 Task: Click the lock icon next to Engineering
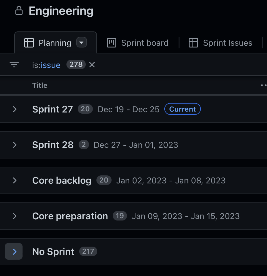[19, 11]
